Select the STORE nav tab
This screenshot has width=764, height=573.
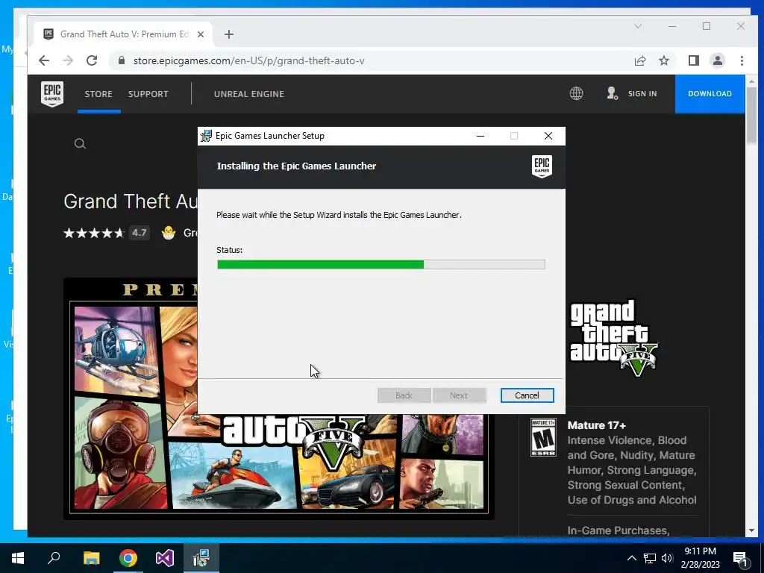pyautogui.click(x=98, y=94)
